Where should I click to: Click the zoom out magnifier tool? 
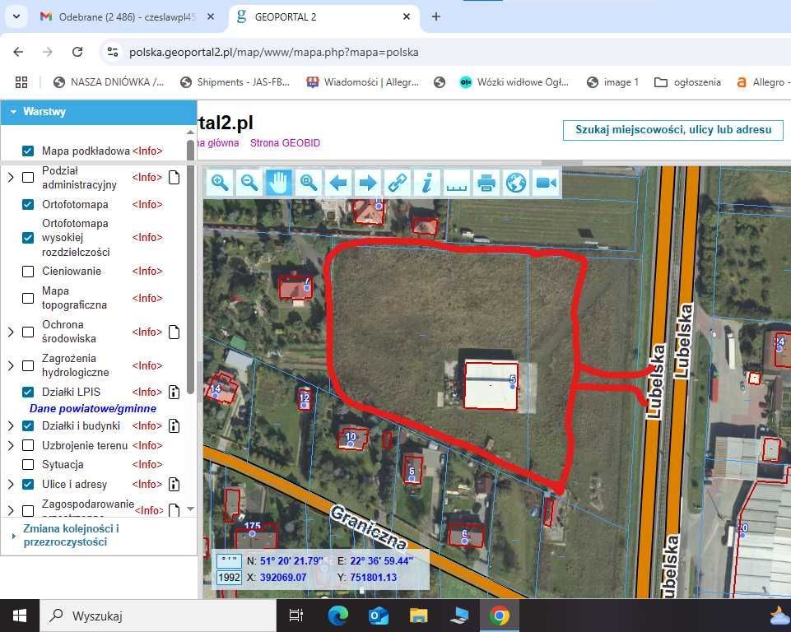click(249, 183)
